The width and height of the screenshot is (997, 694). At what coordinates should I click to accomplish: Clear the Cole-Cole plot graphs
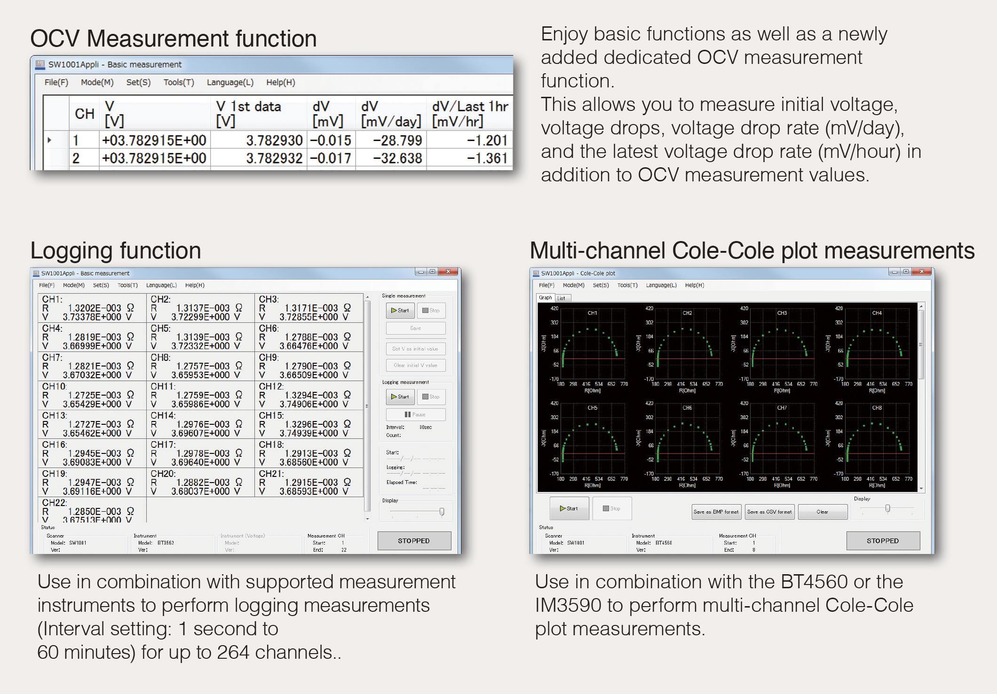tap(822, 512)
